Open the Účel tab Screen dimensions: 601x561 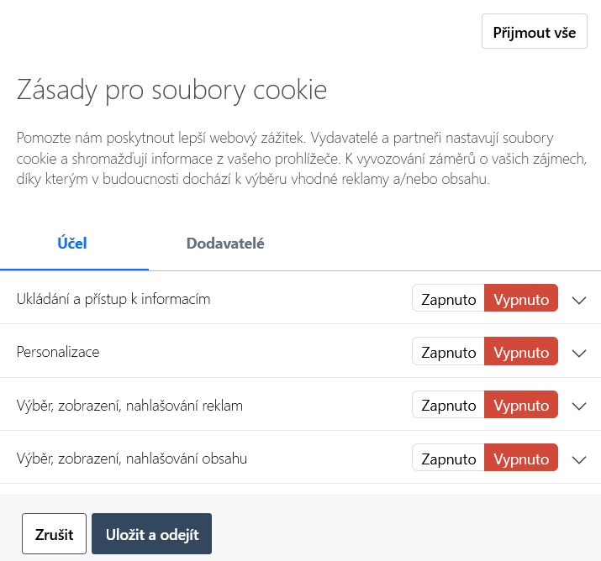[72, 244]
